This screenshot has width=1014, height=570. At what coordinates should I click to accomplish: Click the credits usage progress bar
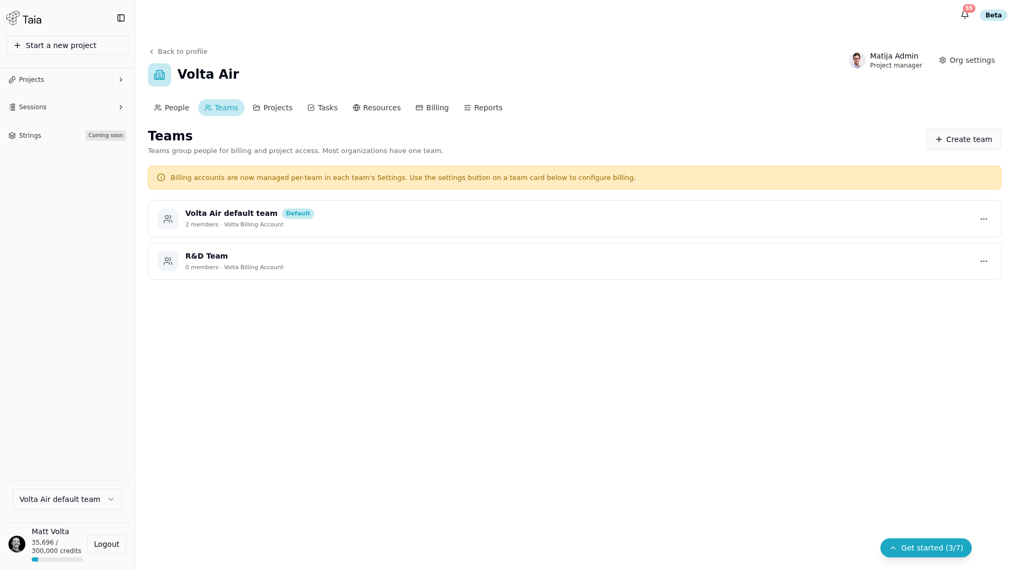[x=57, y=559]
